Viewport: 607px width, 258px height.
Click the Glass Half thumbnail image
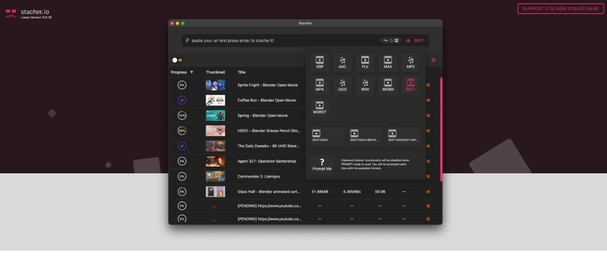[215, 192]
